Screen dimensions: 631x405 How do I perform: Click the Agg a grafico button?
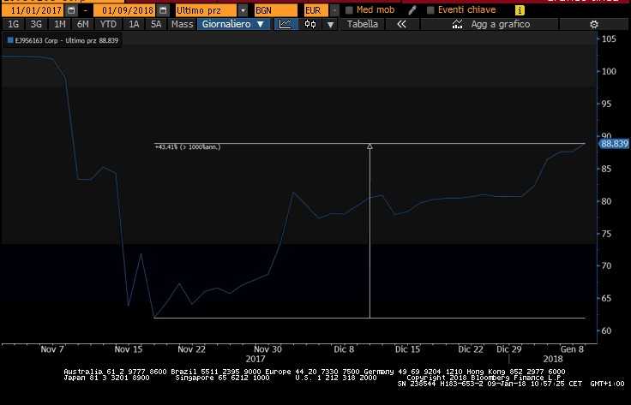[500, 24]
